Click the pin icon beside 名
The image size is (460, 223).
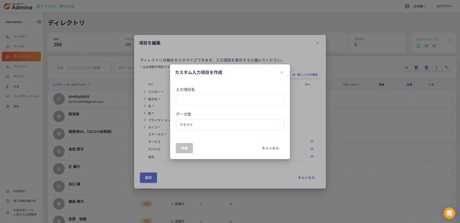(144, 106)
